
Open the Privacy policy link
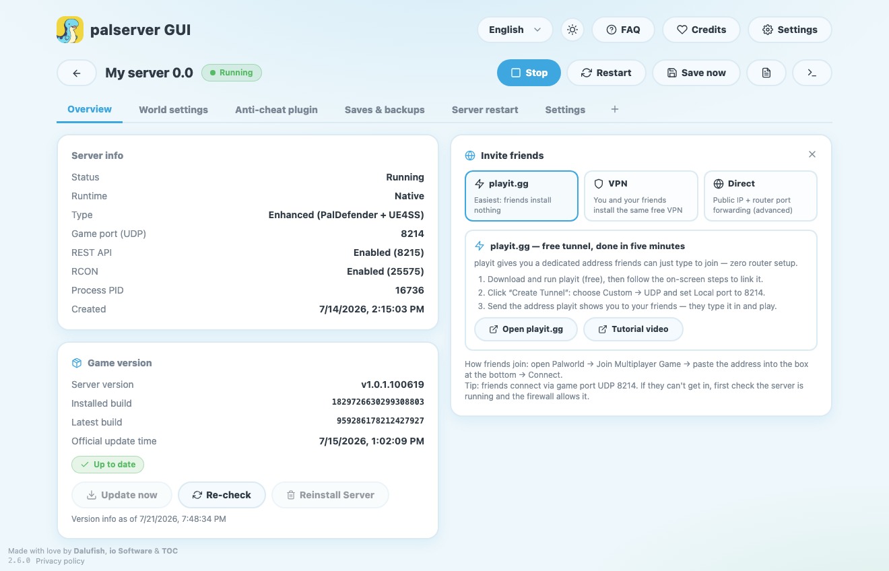pos(60,561)
